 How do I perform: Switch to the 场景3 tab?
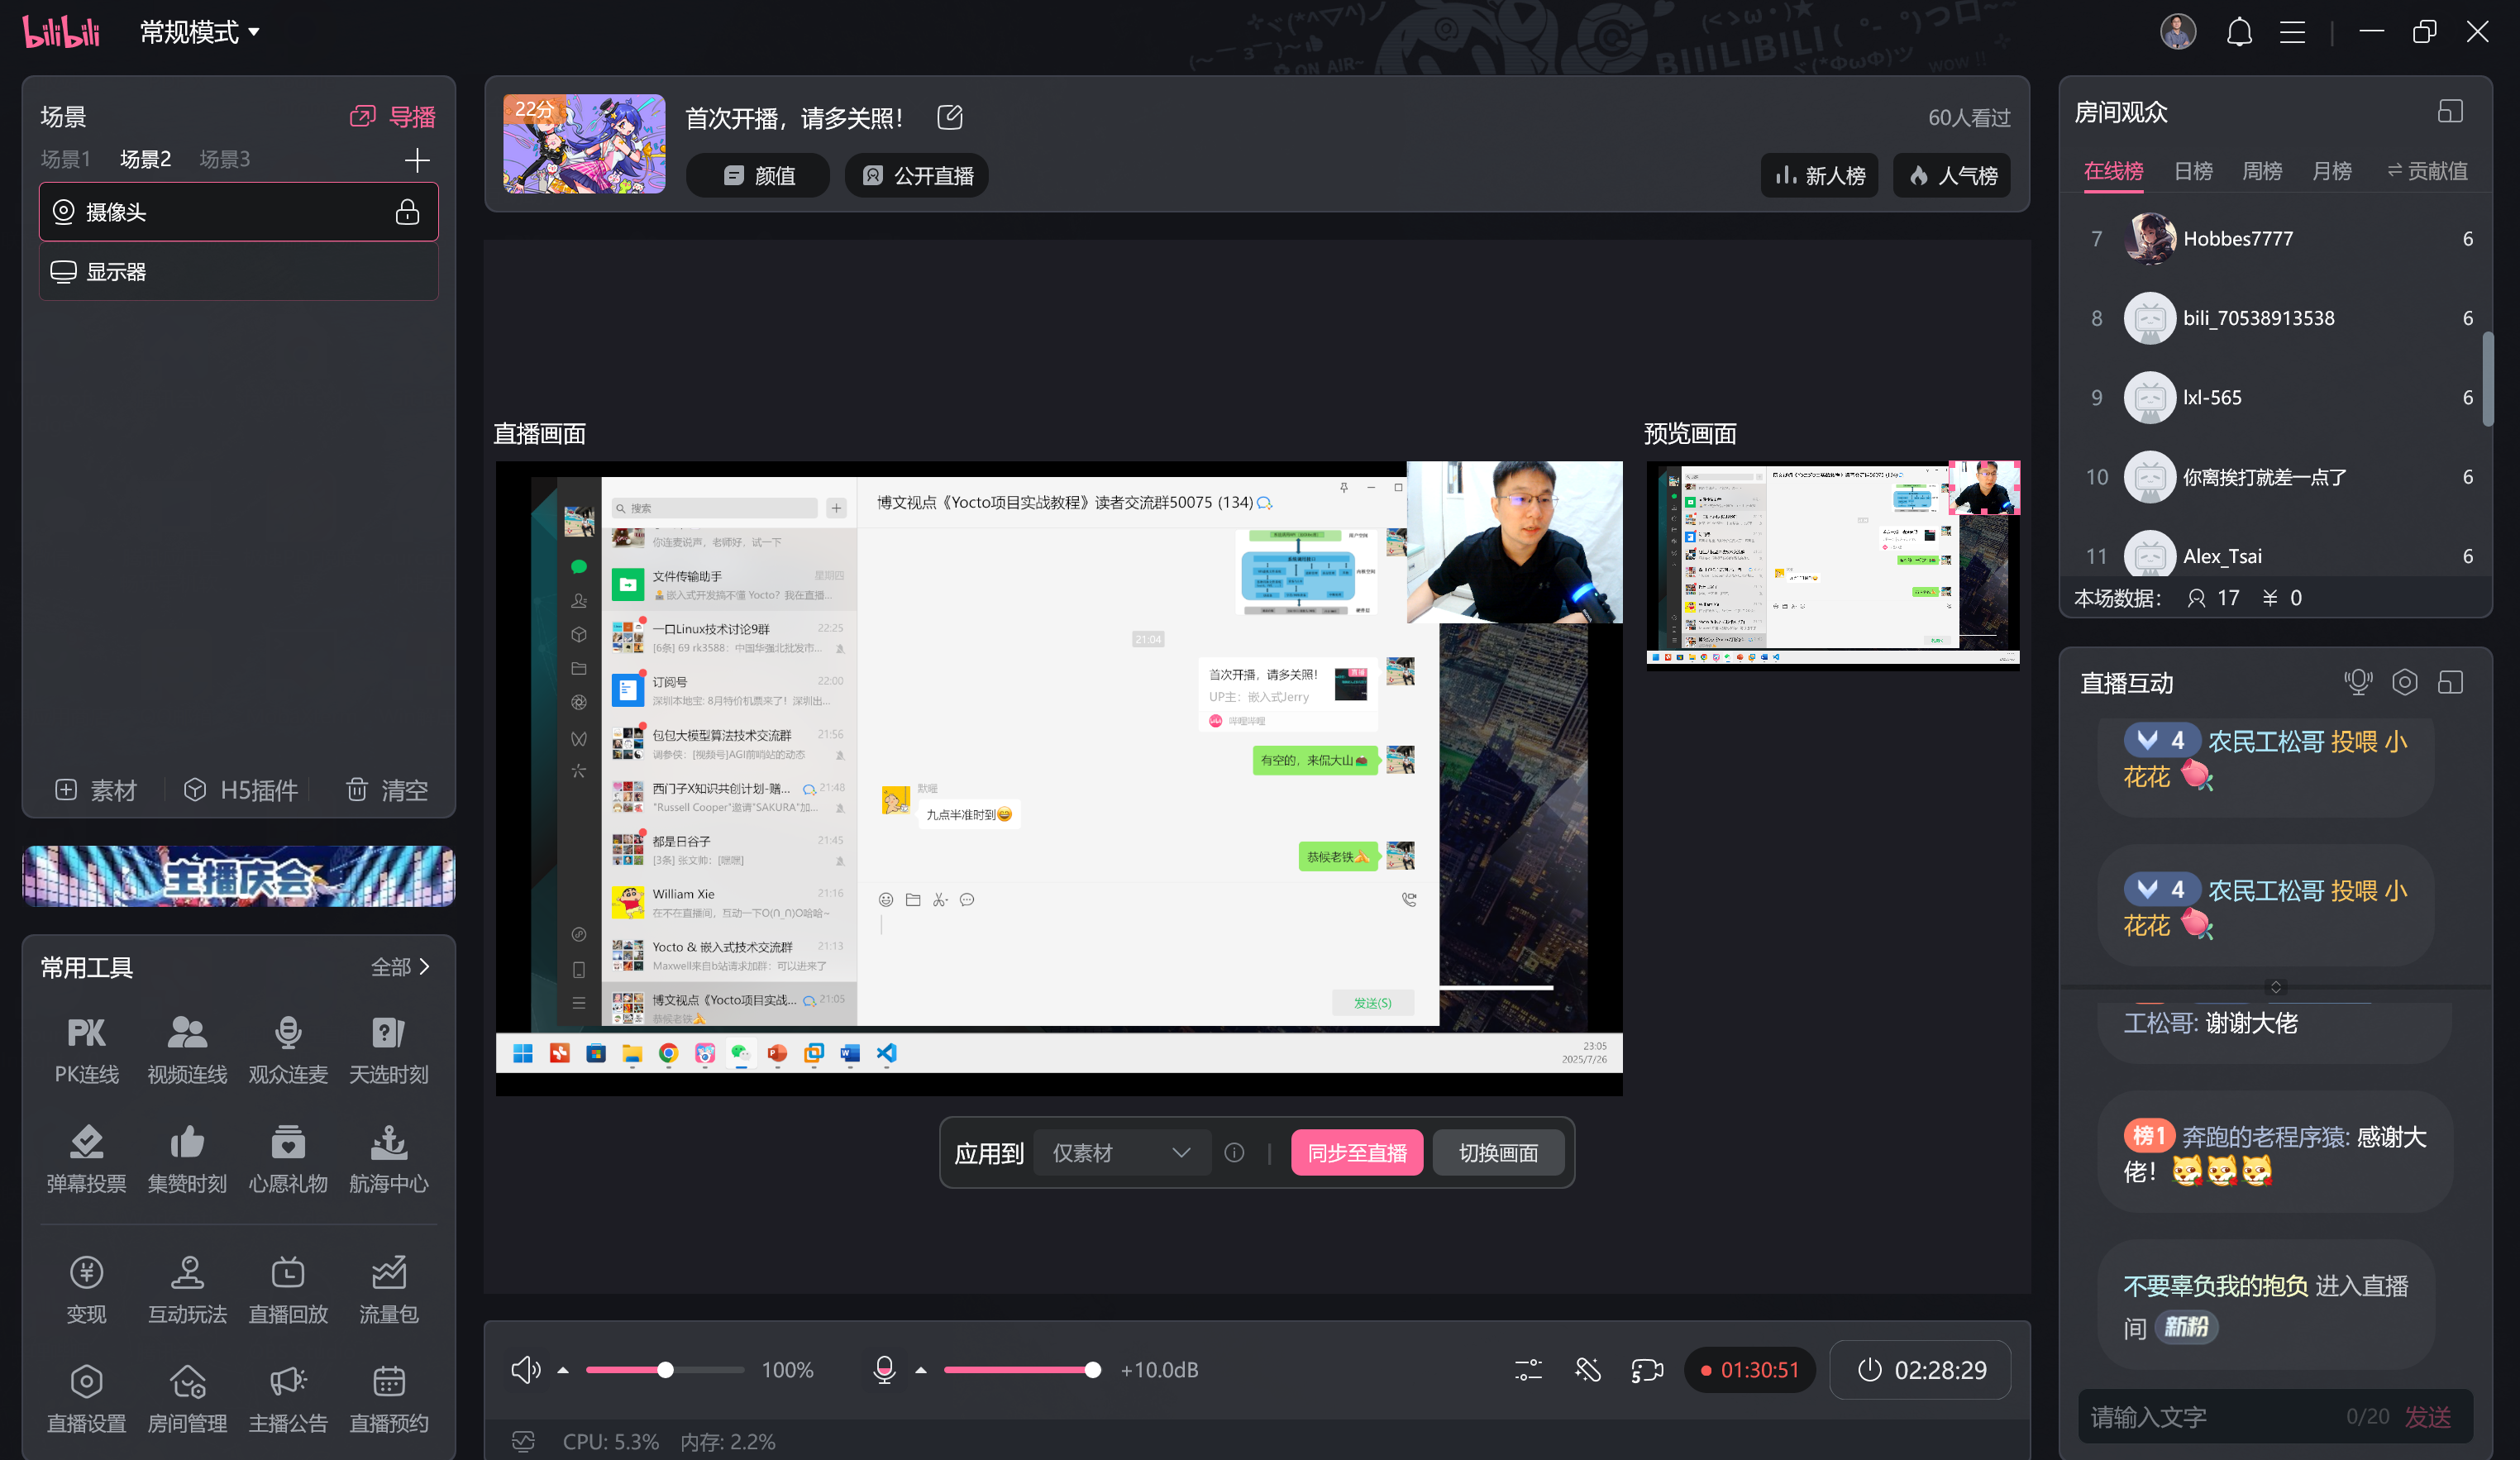(224, 158)
